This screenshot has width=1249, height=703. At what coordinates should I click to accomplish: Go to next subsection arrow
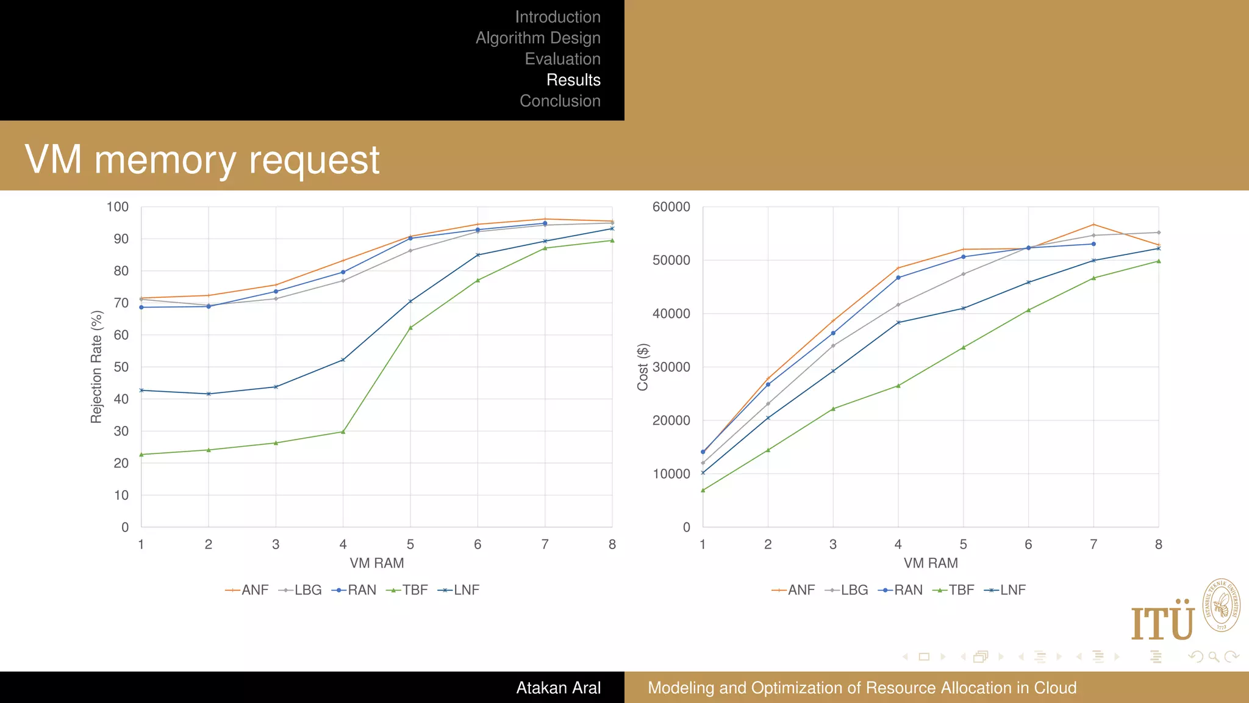(x=1059, y=657)
